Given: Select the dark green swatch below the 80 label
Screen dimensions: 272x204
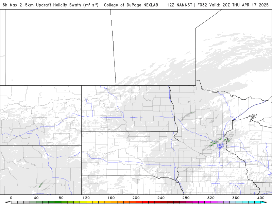Looking at the screenshot, I should [x=58, y=202].
